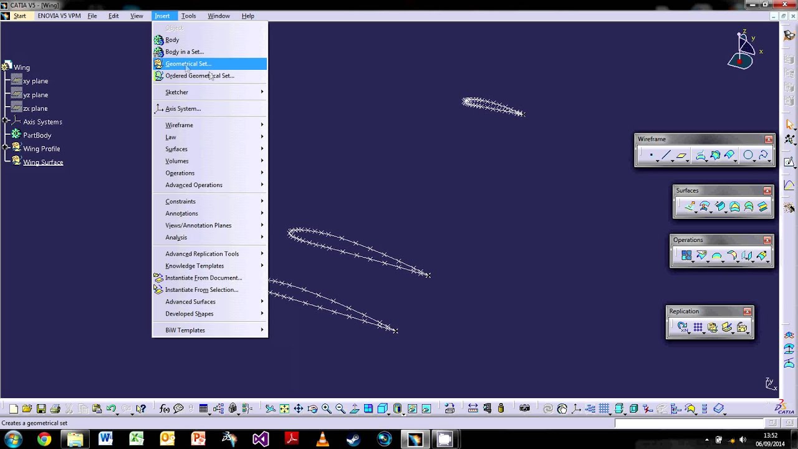Click the Zoom In icon
Viewport: 798px width, 449px height.
pos(326,409)
